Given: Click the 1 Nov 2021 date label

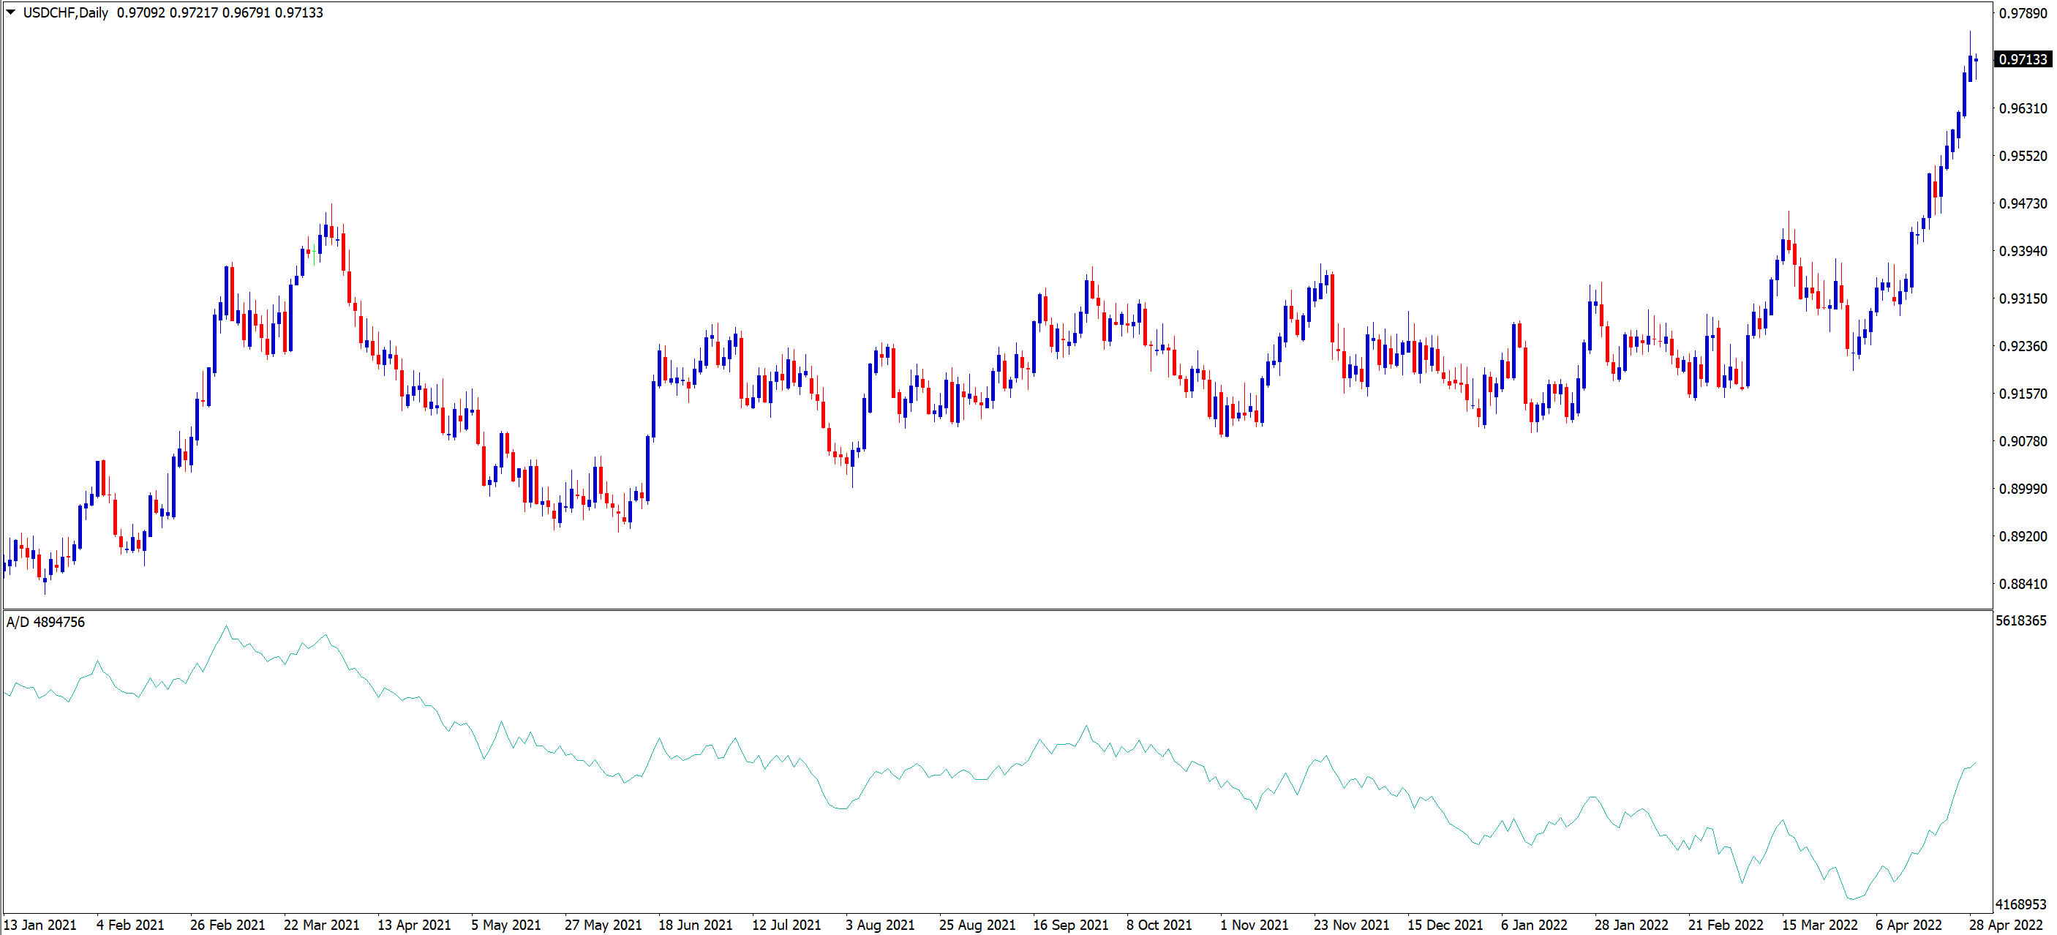Looking at the screenshot, I should click(x=1254, y=925).
